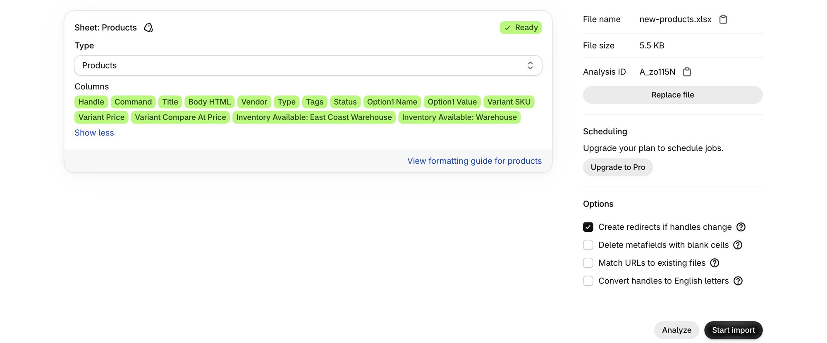Click Replace file button
The height and width of the screenshot is (343, 827).
[x=673, y=95]
